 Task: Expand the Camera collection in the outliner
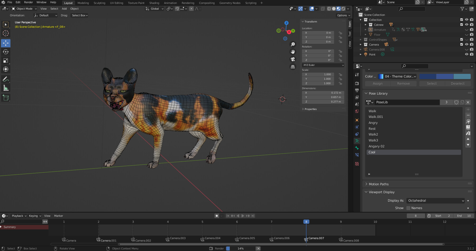(361, 45)
